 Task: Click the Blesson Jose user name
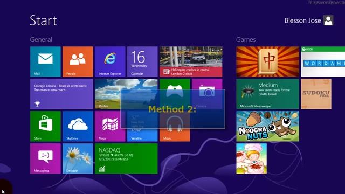[x=302, y=20]
